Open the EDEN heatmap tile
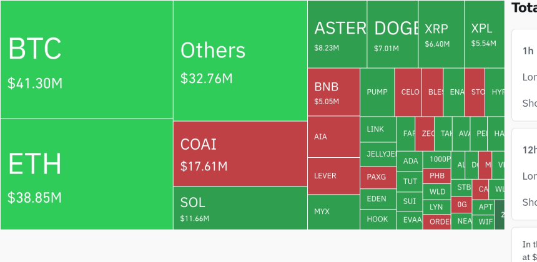 (378, 199)
